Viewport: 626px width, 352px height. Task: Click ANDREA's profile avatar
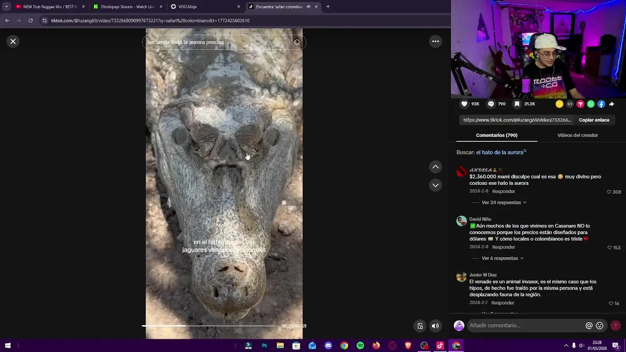pos(462,172)
